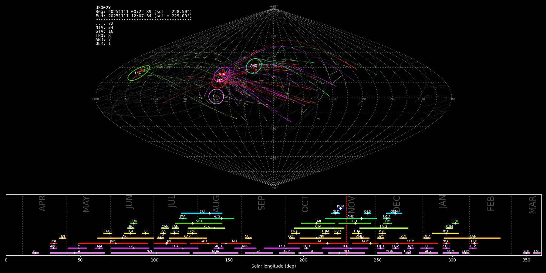The width and height of the screenshot is (546, 273).
Task: Click the XHE shower label in timeline
Action: pyautogui.click(x=527, y=251)
